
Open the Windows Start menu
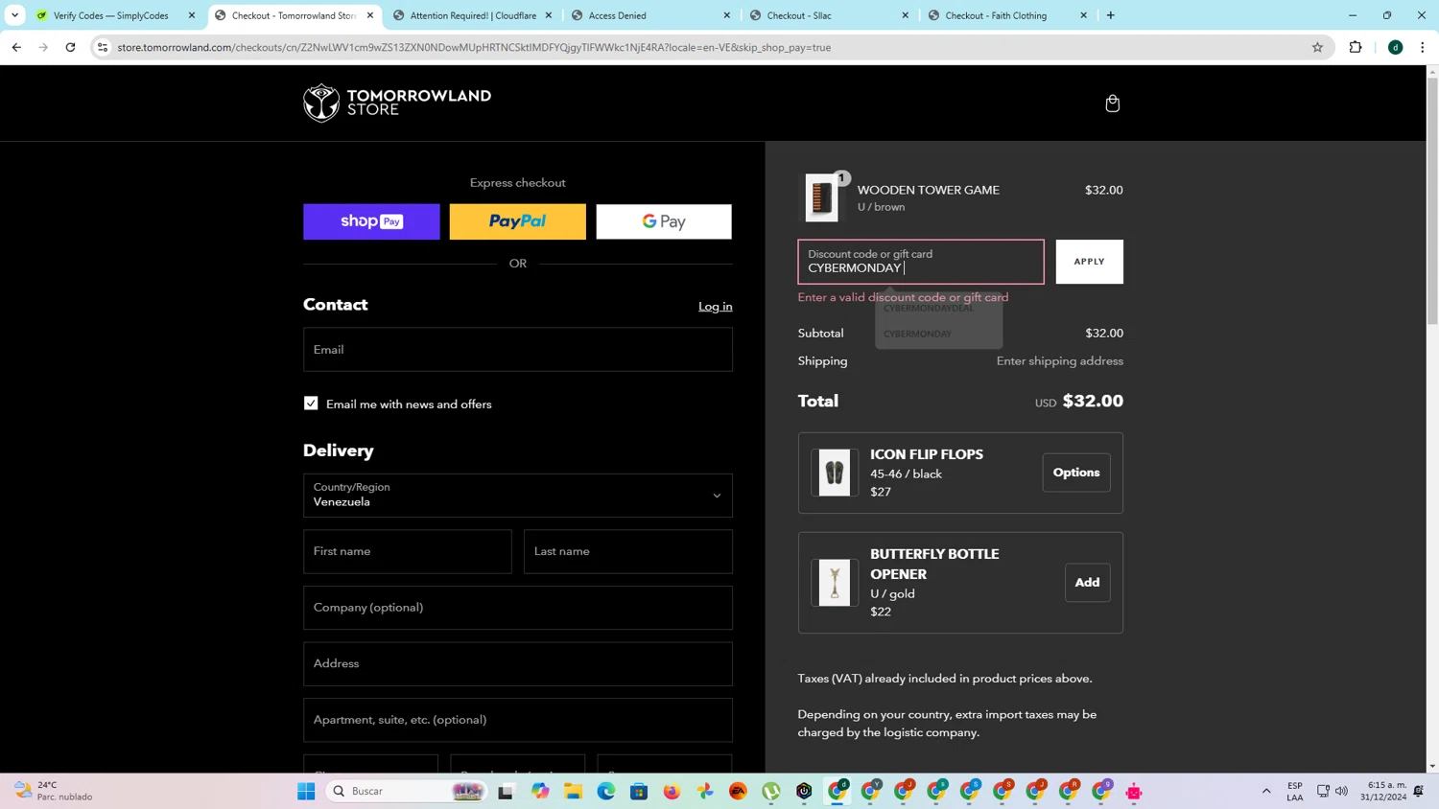click(x=306, y=791)
